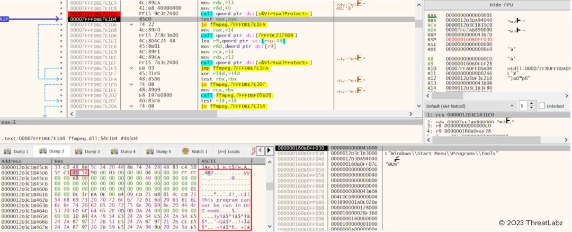Toggle breakpoint dot on the mov r8d,40 line
This screenshot has width=572, height=232.
pyautogui.click(x=62, y=8)
